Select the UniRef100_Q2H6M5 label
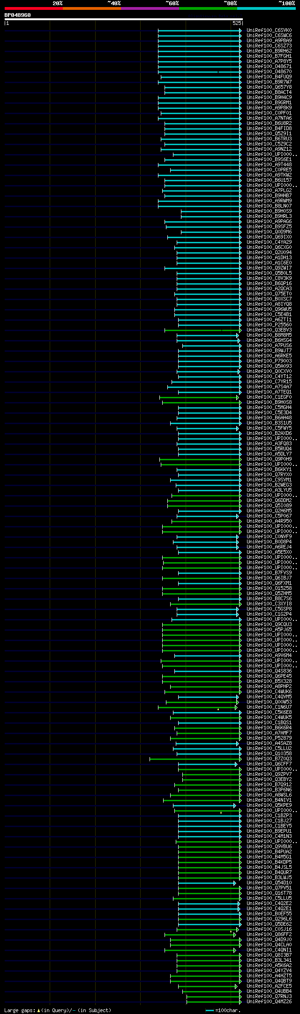 (x=269, y=511)
